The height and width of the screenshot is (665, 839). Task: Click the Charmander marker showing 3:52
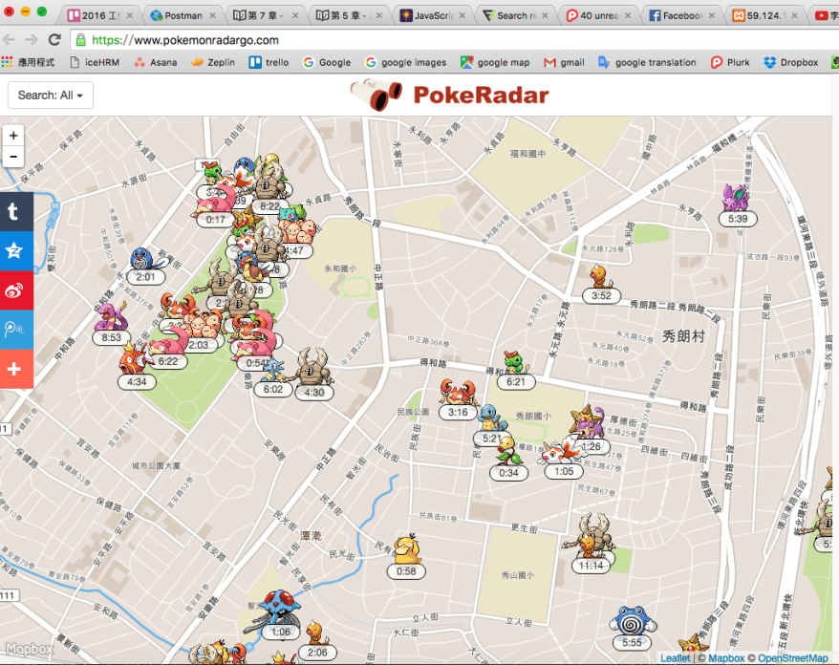tap(601, 278)
